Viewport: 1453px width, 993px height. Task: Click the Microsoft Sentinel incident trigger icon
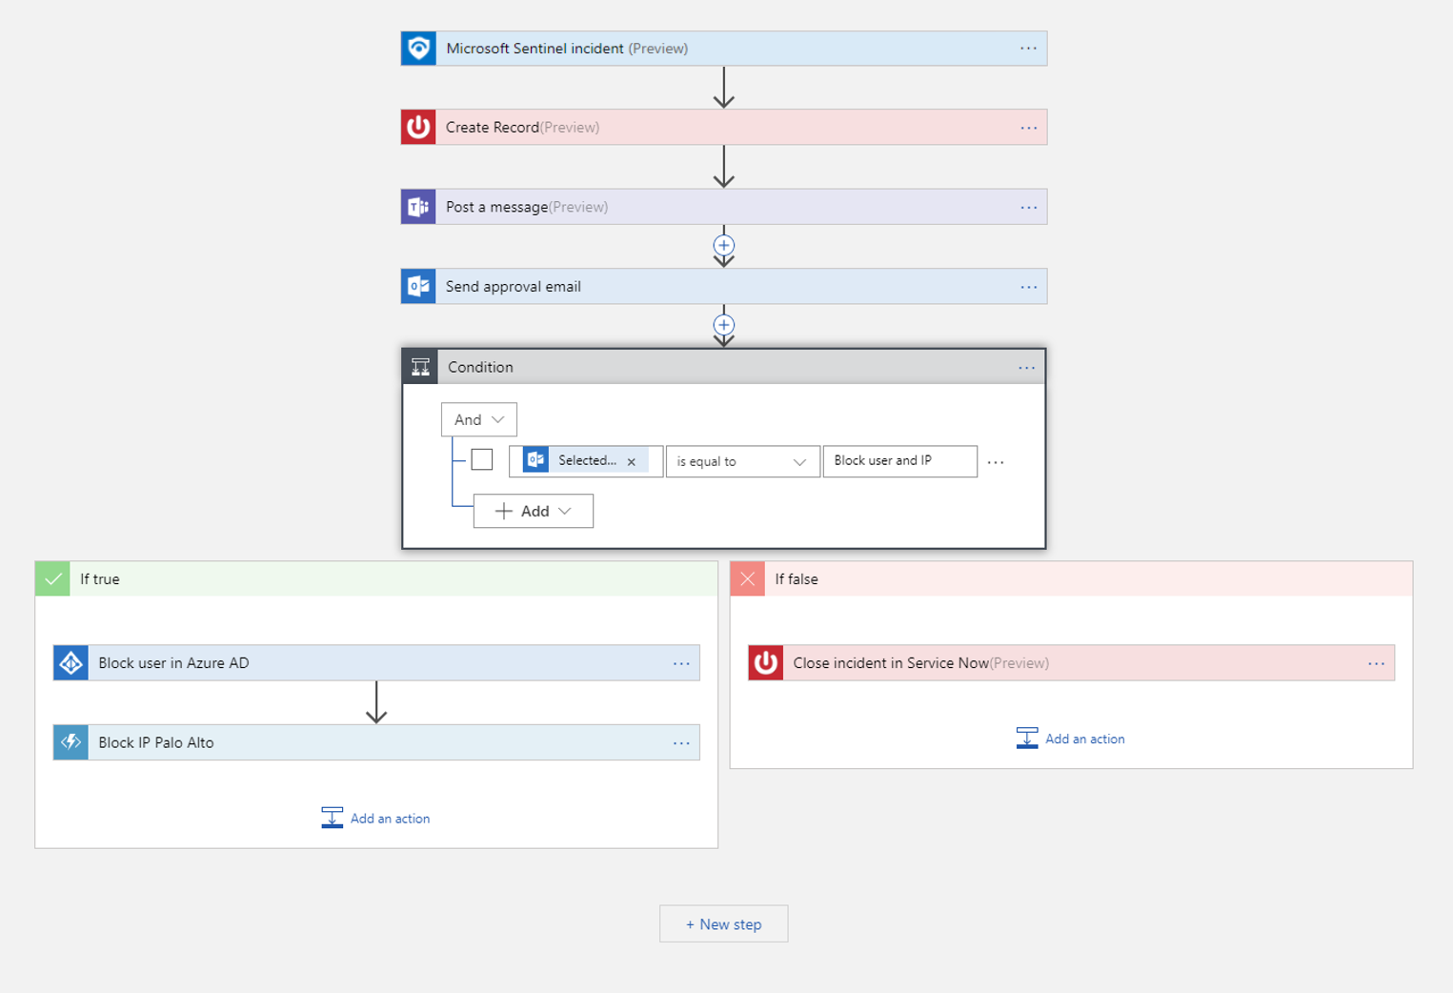tap(417, 48)
